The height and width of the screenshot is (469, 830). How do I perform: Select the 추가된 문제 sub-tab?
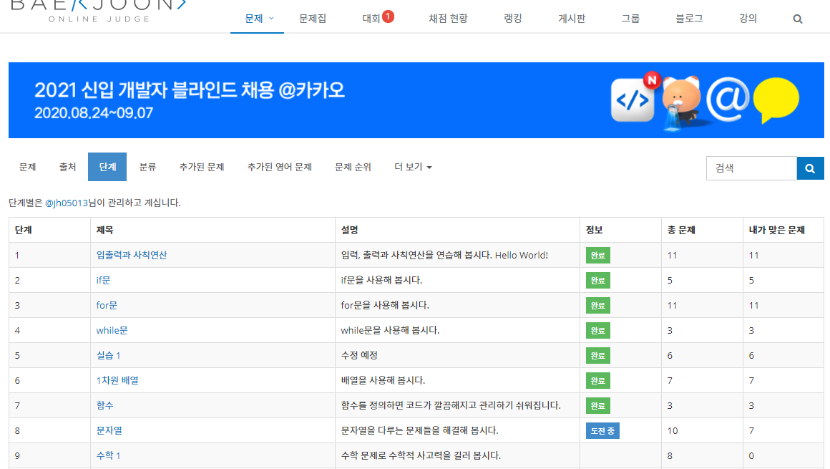pos(202,167)
